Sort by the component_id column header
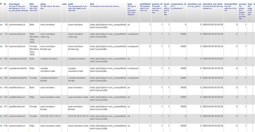Viewport: 255px width, 132px height. [178, 4]
